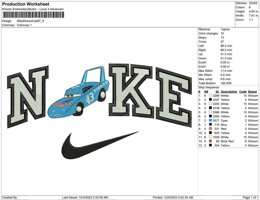Click the Stitches count 22445
This screenshot has width=260, height=200.
point(253,3)
